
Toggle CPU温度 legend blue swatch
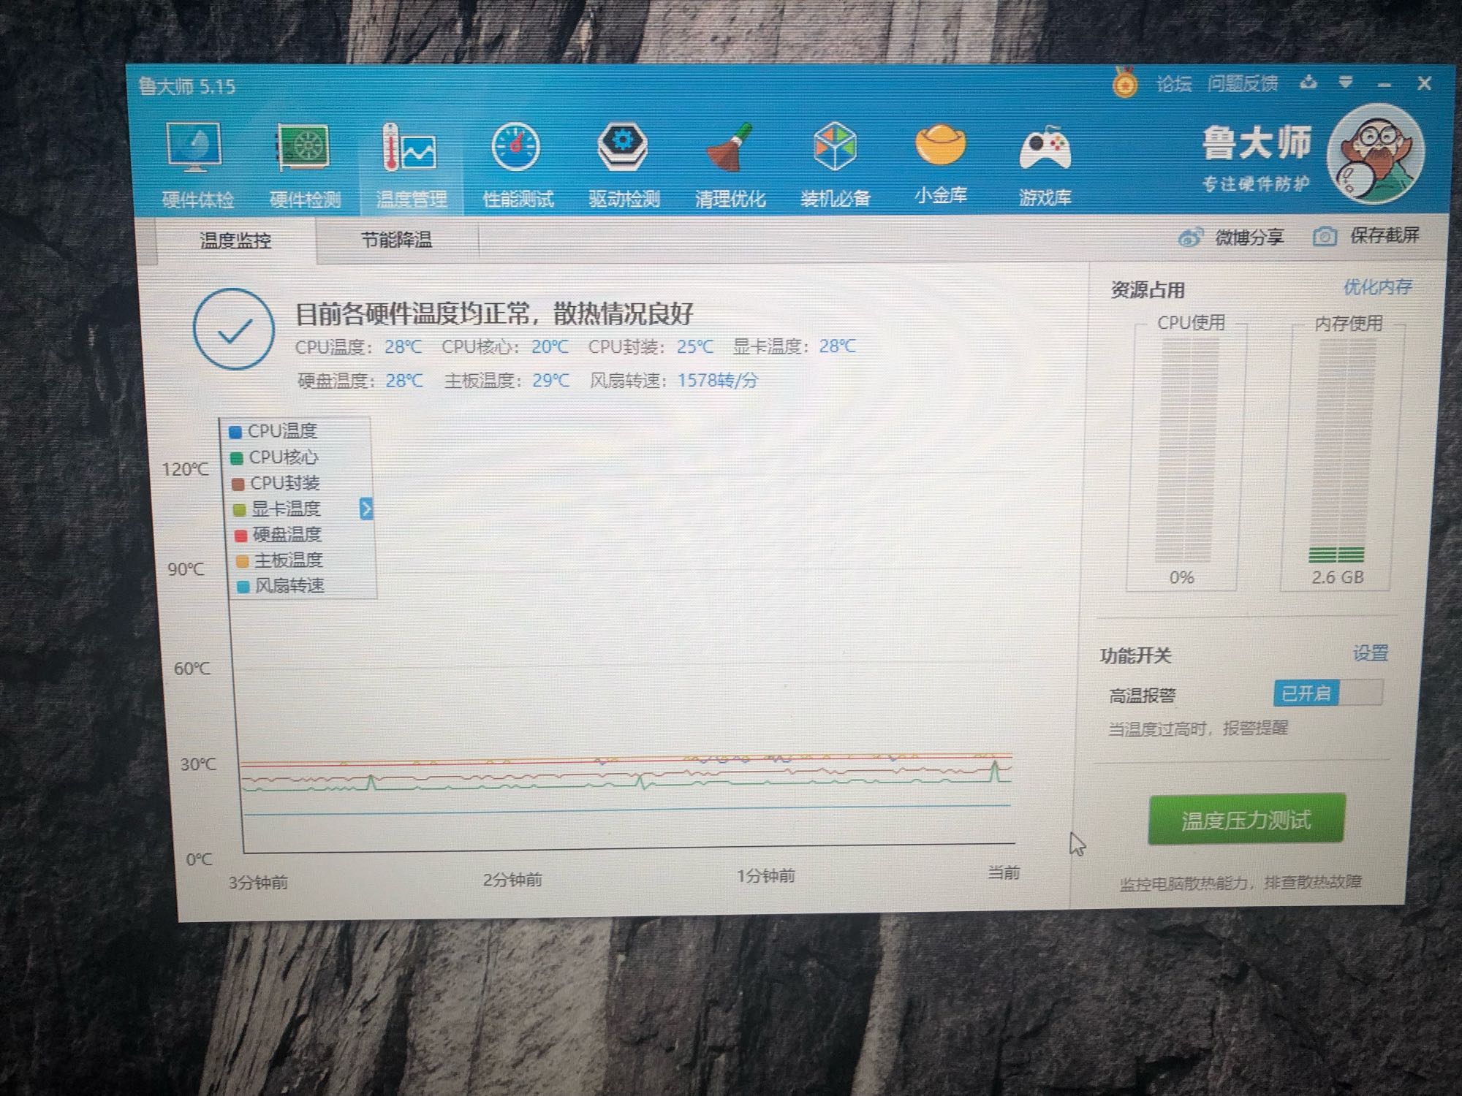[235, 432]
